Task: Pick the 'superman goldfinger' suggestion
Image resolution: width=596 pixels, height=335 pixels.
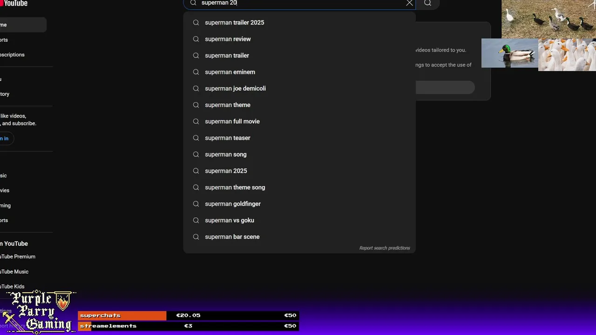Action: (299, 204)
